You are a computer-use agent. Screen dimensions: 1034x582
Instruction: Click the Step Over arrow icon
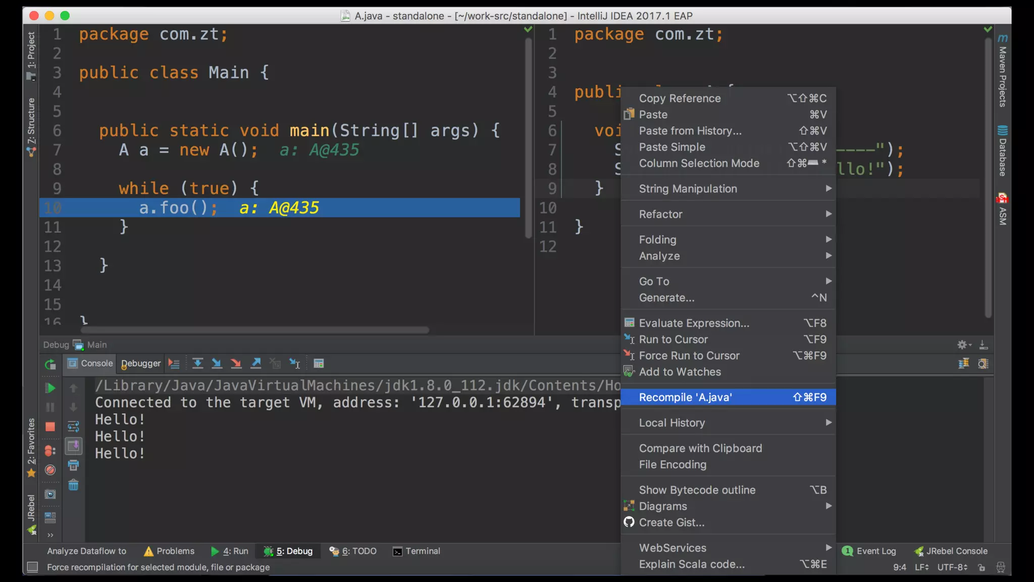point(197,363)
